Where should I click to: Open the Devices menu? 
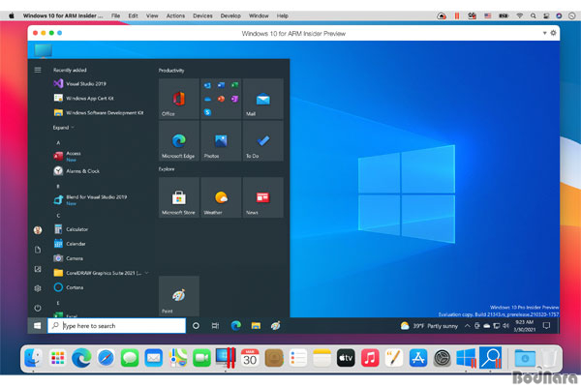[202, 15]
